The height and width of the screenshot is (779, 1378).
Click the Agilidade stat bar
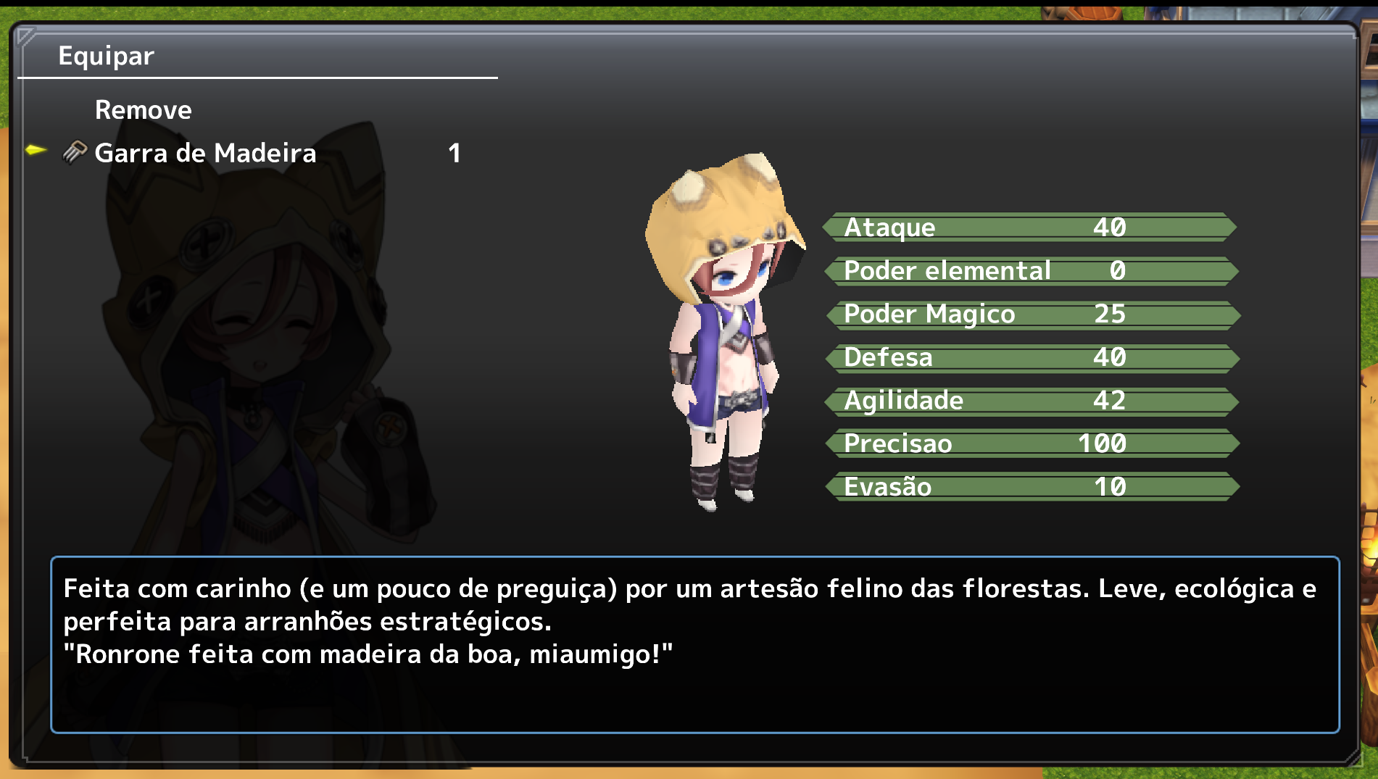[1032, 401]
